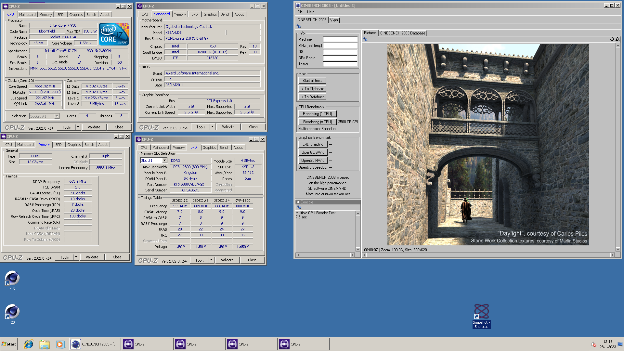The width and height of the screenshot is (624, 351).
Task: Open the Slot #1 memory slot dropdown
Action: (164, 161)
